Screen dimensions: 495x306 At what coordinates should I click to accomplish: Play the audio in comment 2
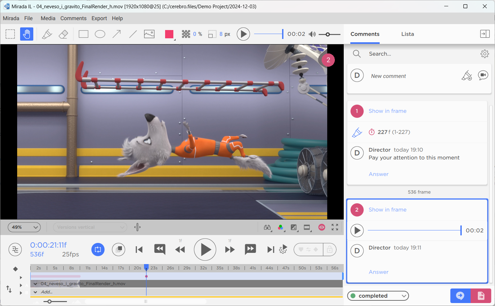[x=357, y=230]
